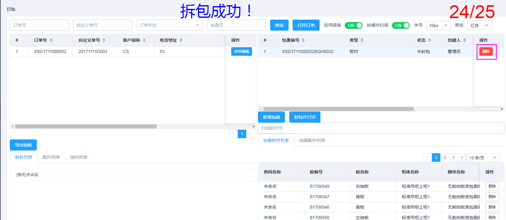
Task: Click sort arrows next to 收货地址
Action: coord(181,40)
